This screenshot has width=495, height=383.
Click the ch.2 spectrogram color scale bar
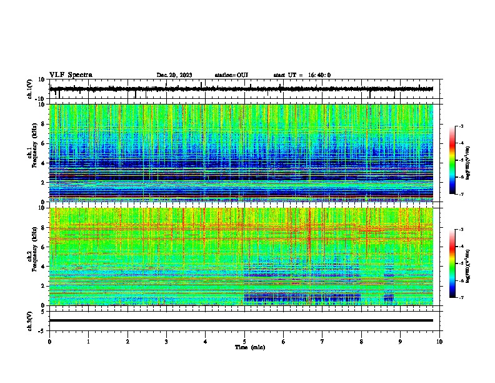tap(452, 263)
